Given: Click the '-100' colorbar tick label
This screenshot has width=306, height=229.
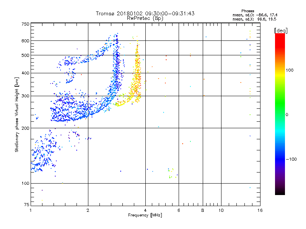Looking at the screenshot, I should point(291,159).
